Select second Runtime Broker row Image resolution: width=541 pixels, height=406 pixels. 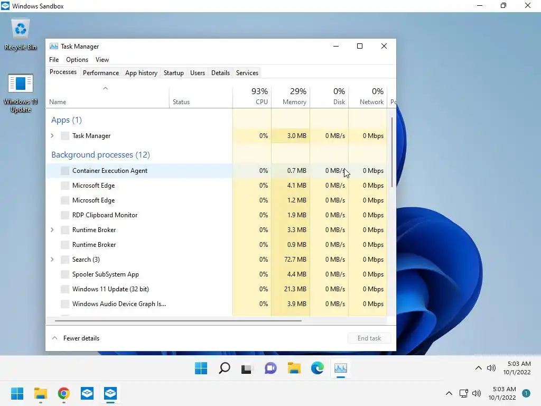tap(217, 244)
